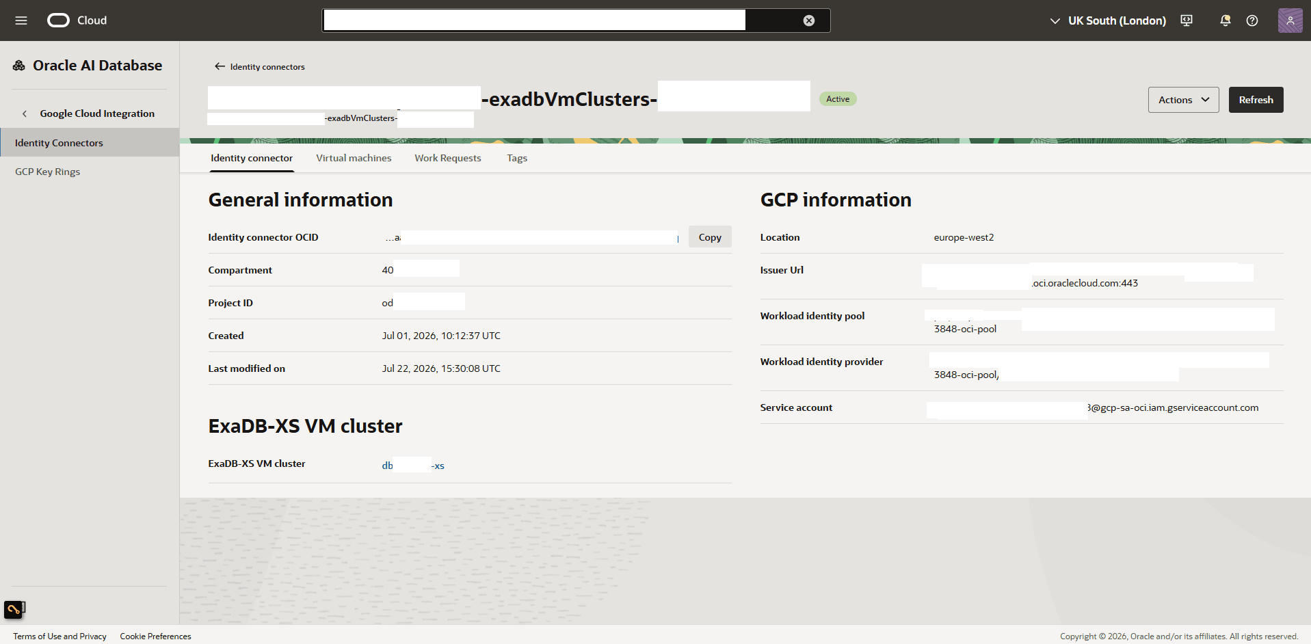The height and width of the screenshot is (644, 1311).
Task: Click Last modified Jul 22, 2026 value
Action: pos(441,368)
